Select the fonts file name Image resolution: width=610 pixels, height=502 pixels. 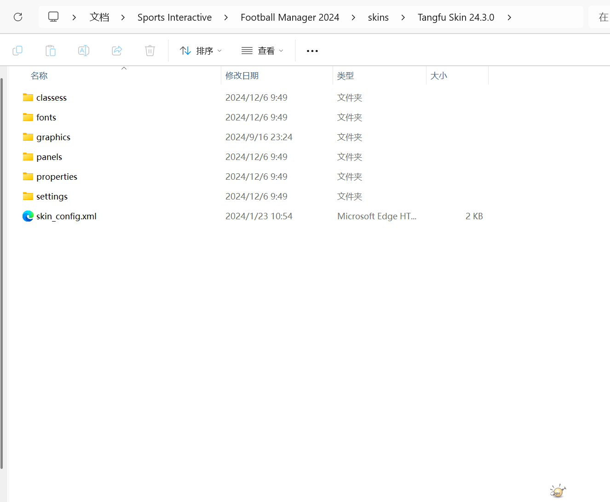[x=46, y=117]
